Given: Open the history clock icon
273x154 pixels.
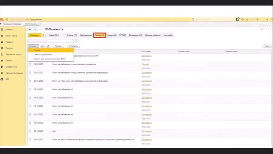Looking at the screenshot, I should coord(242,20).
